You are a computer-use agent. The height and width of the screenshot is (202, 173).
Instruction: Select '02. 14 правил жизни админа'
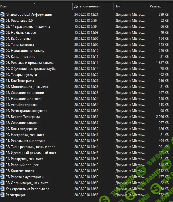point(28,27)
